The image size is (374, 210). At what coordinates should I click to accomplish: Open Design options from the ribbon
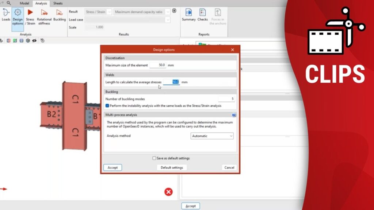tap(18, 16)
